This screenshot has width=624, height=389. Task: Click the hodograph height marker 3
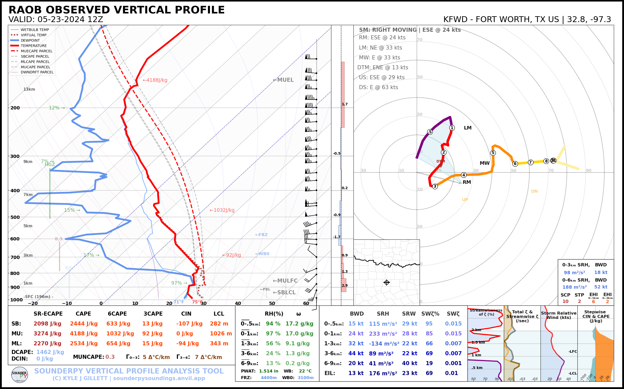coord(435,186)
